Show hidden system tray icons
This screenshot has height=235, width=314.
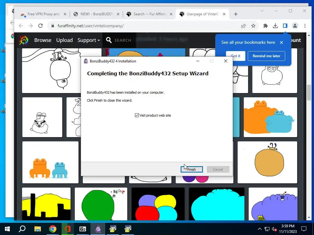259,229
